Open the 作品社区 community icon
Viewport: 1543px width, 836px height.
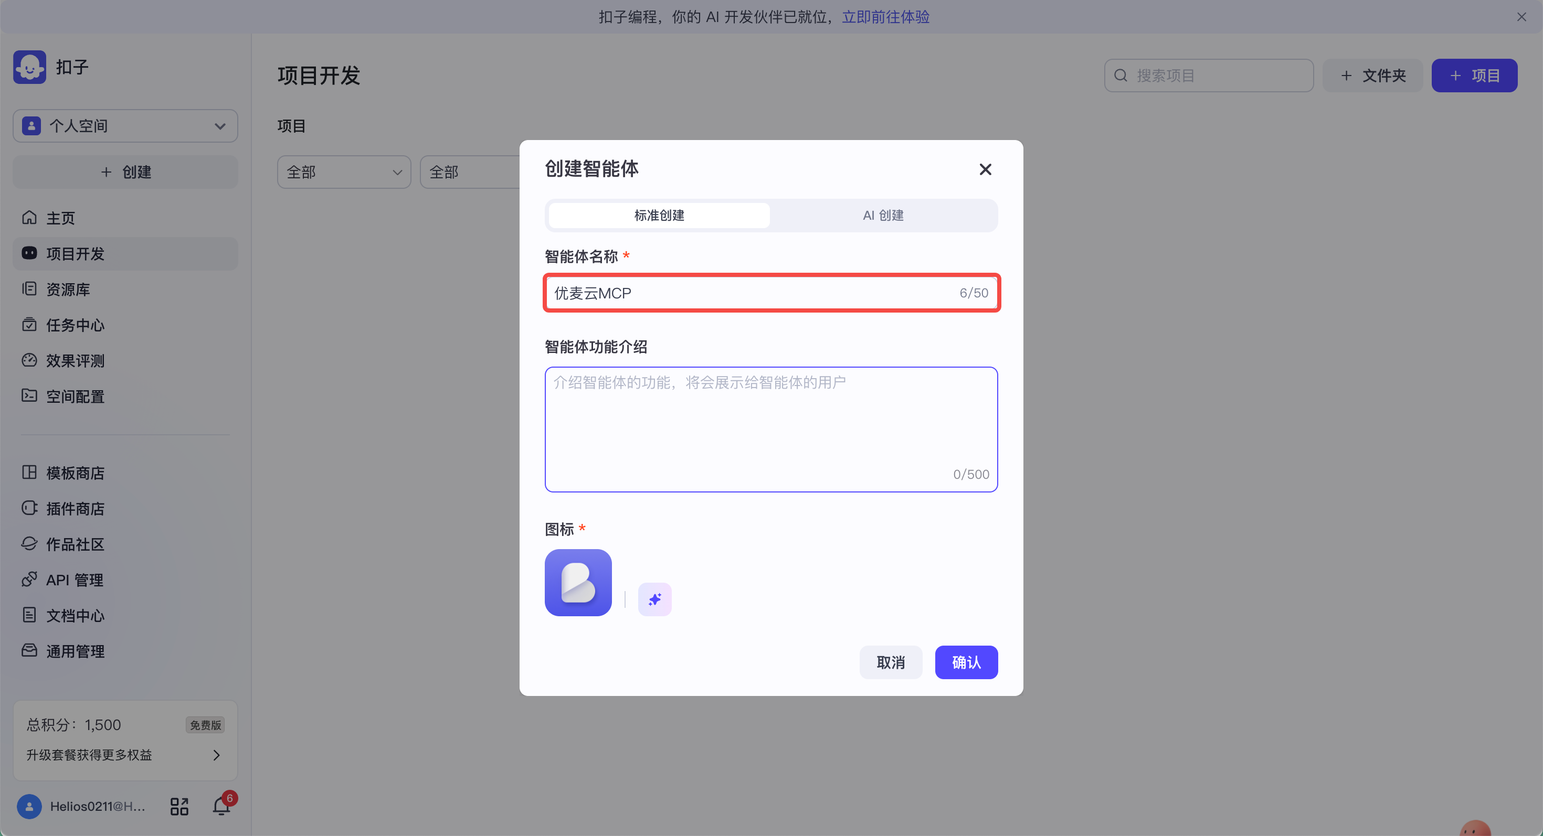[x=29, y=543]
